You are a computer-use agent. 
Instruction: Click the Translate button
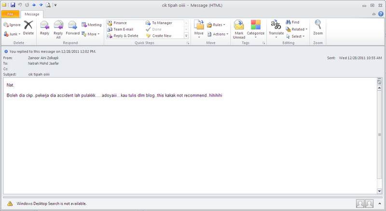tap(276, 29)
